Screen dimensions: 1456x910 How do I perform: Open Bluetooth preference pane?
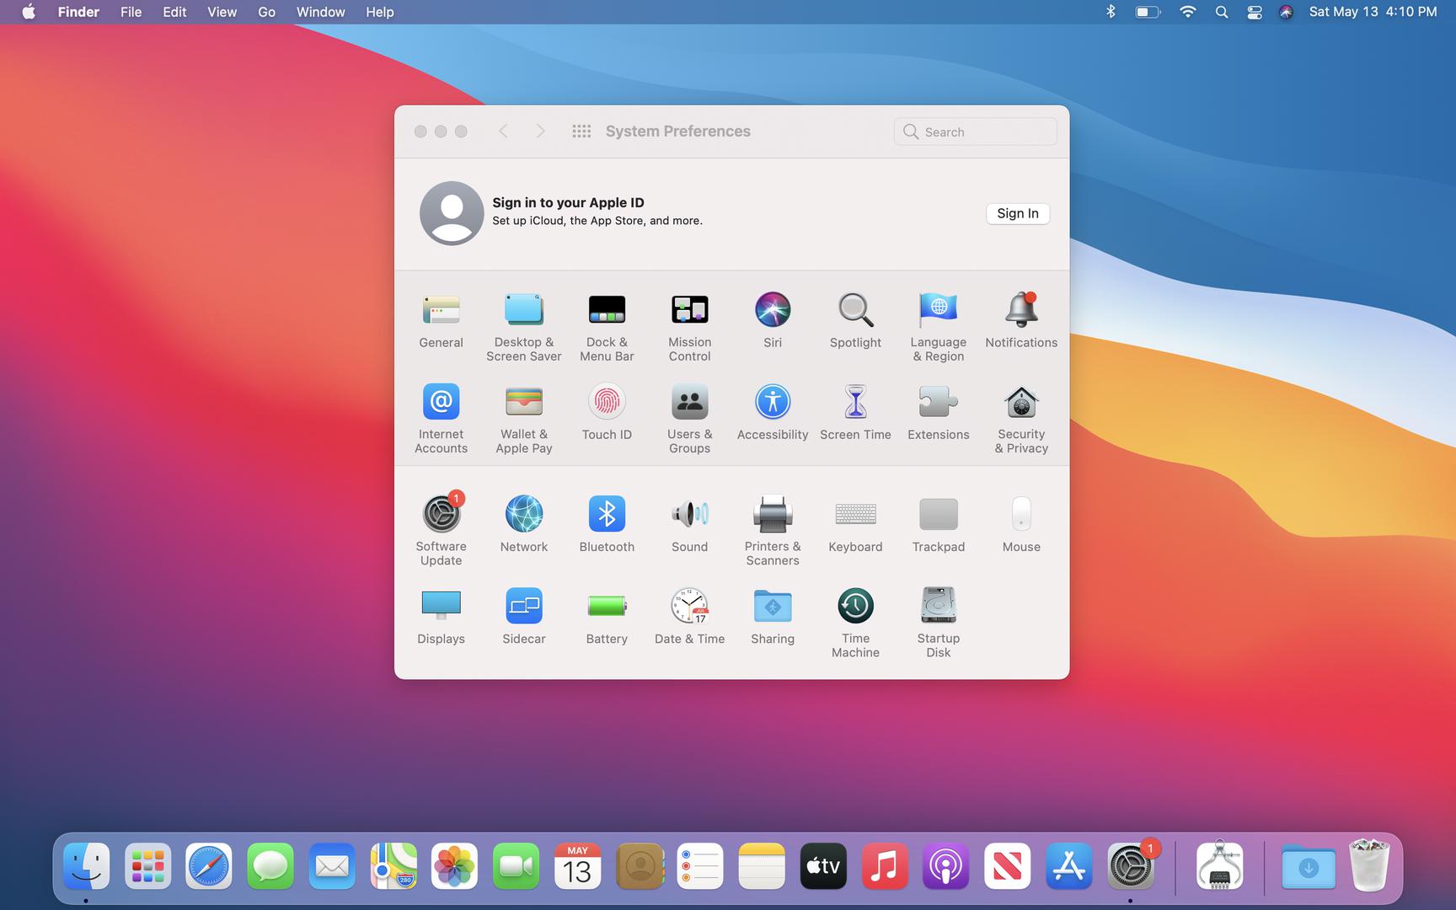[x=607, y=524]
